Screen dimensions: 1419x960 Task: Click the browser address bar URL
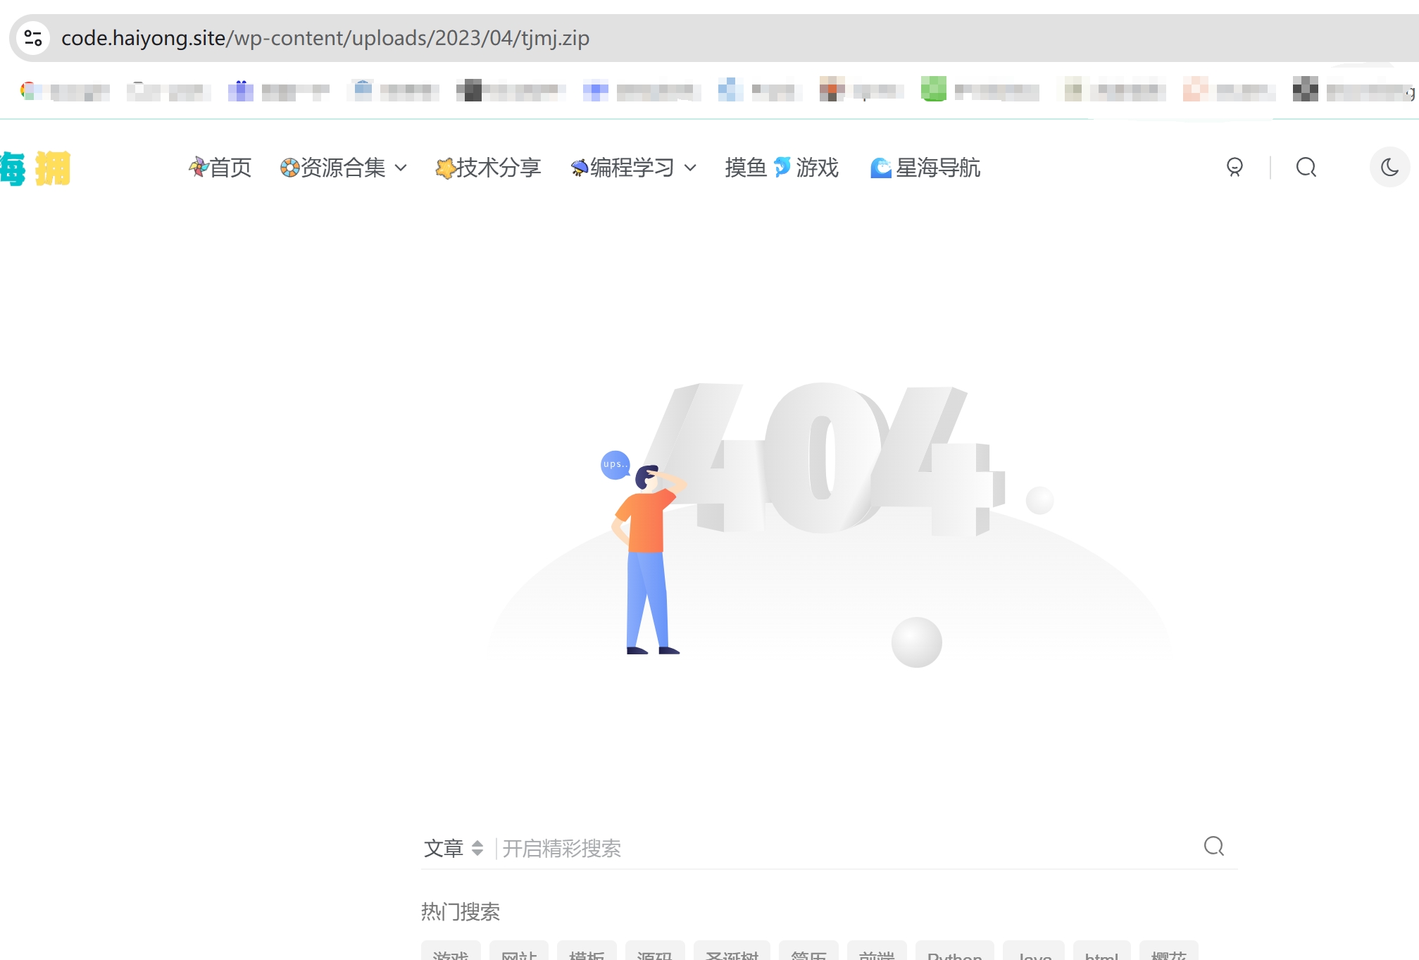point(325,38)
